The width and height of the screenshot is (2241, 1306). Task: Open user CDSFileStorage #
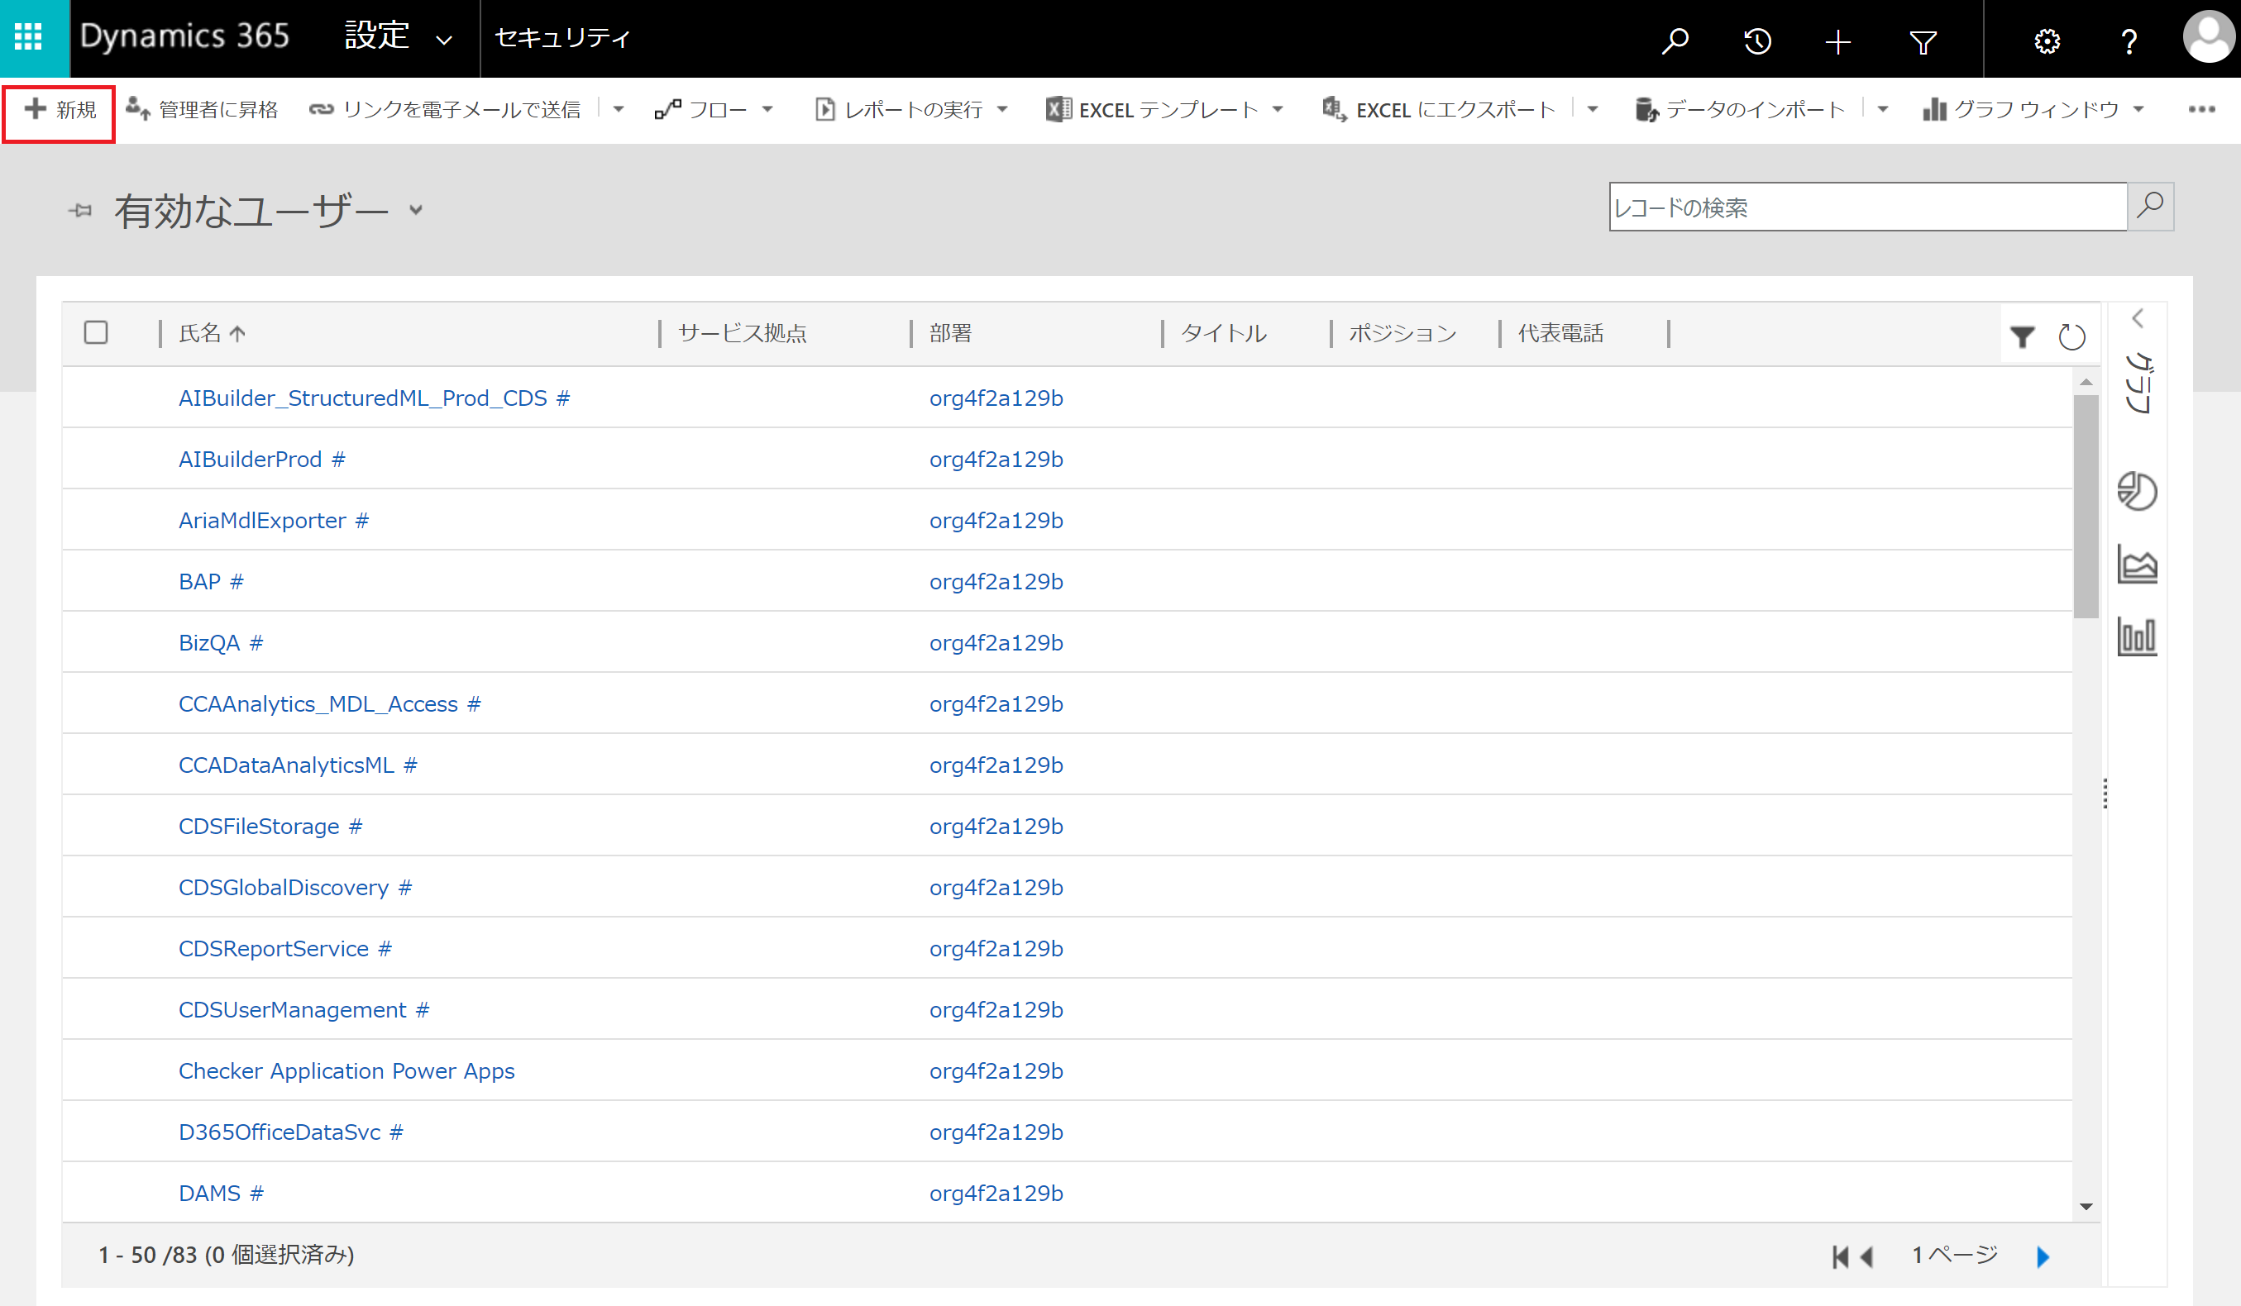click(271, 826)
